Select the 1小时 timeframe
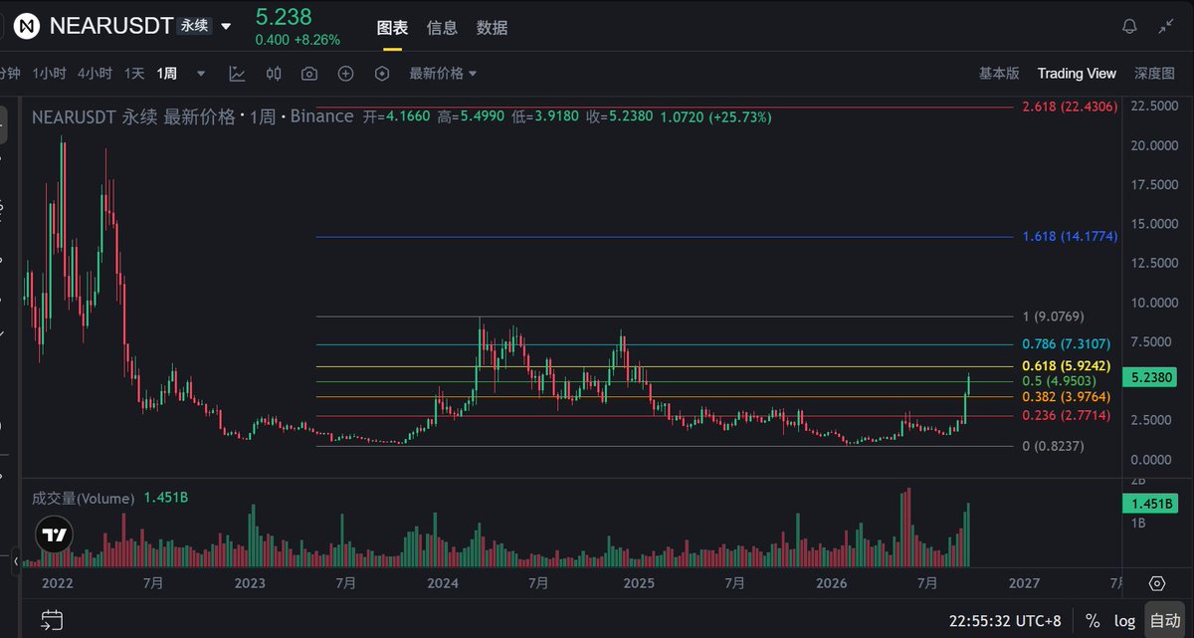This screenshot has height=638, width=1194. (x=49, y=73)
